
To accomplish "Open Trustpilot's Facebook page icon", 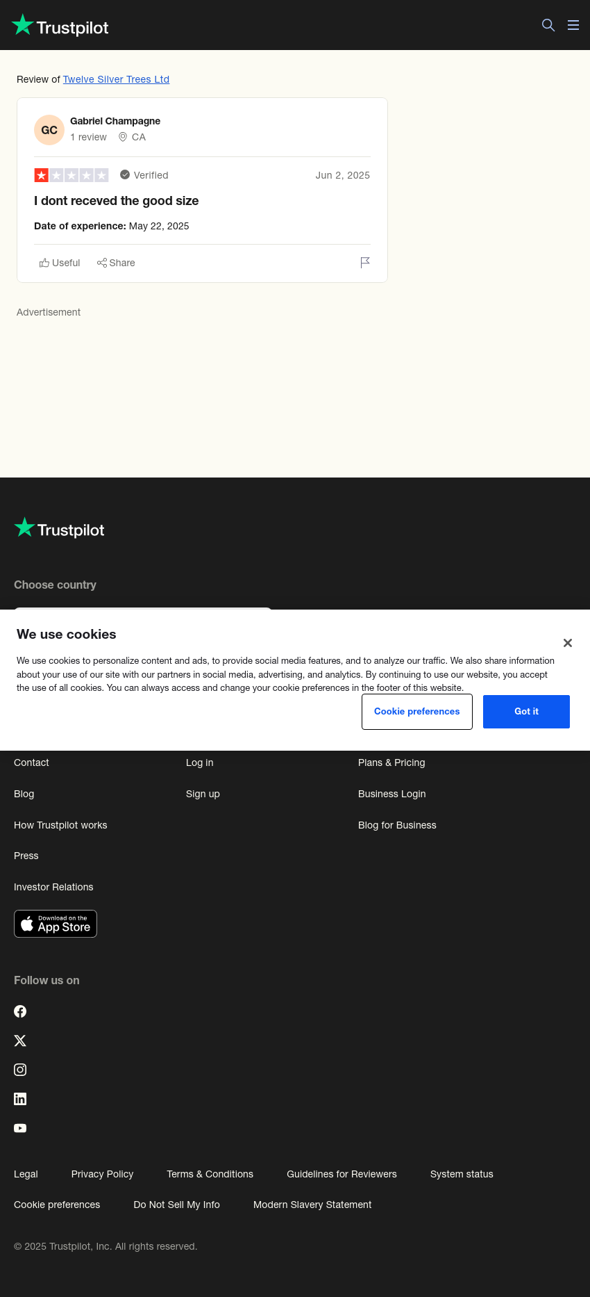I will [20, 1011].
